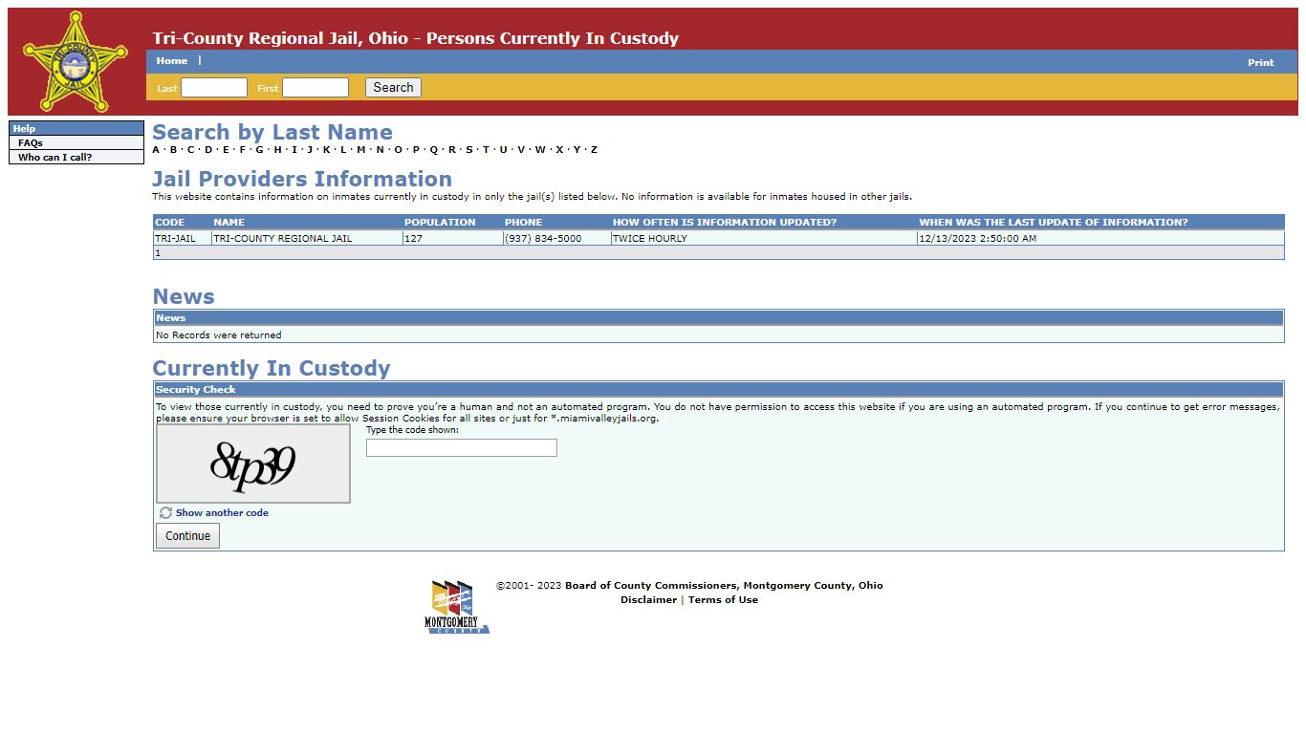Click the Search button
1306x734 pixels.
tap(393, 87)
